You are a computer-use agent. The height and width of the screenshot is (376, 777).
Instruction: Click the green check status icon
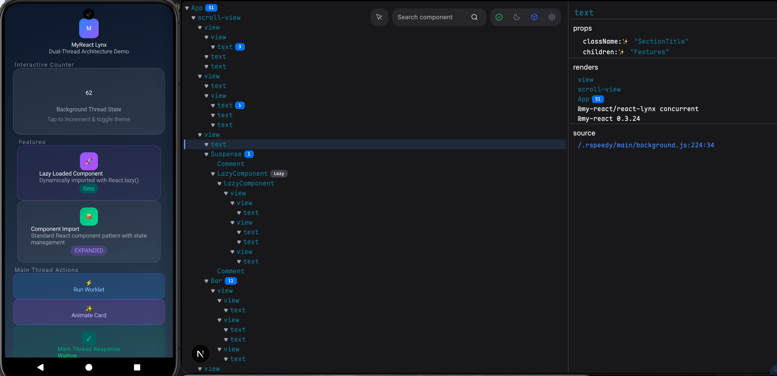click(x=499, y=17)
